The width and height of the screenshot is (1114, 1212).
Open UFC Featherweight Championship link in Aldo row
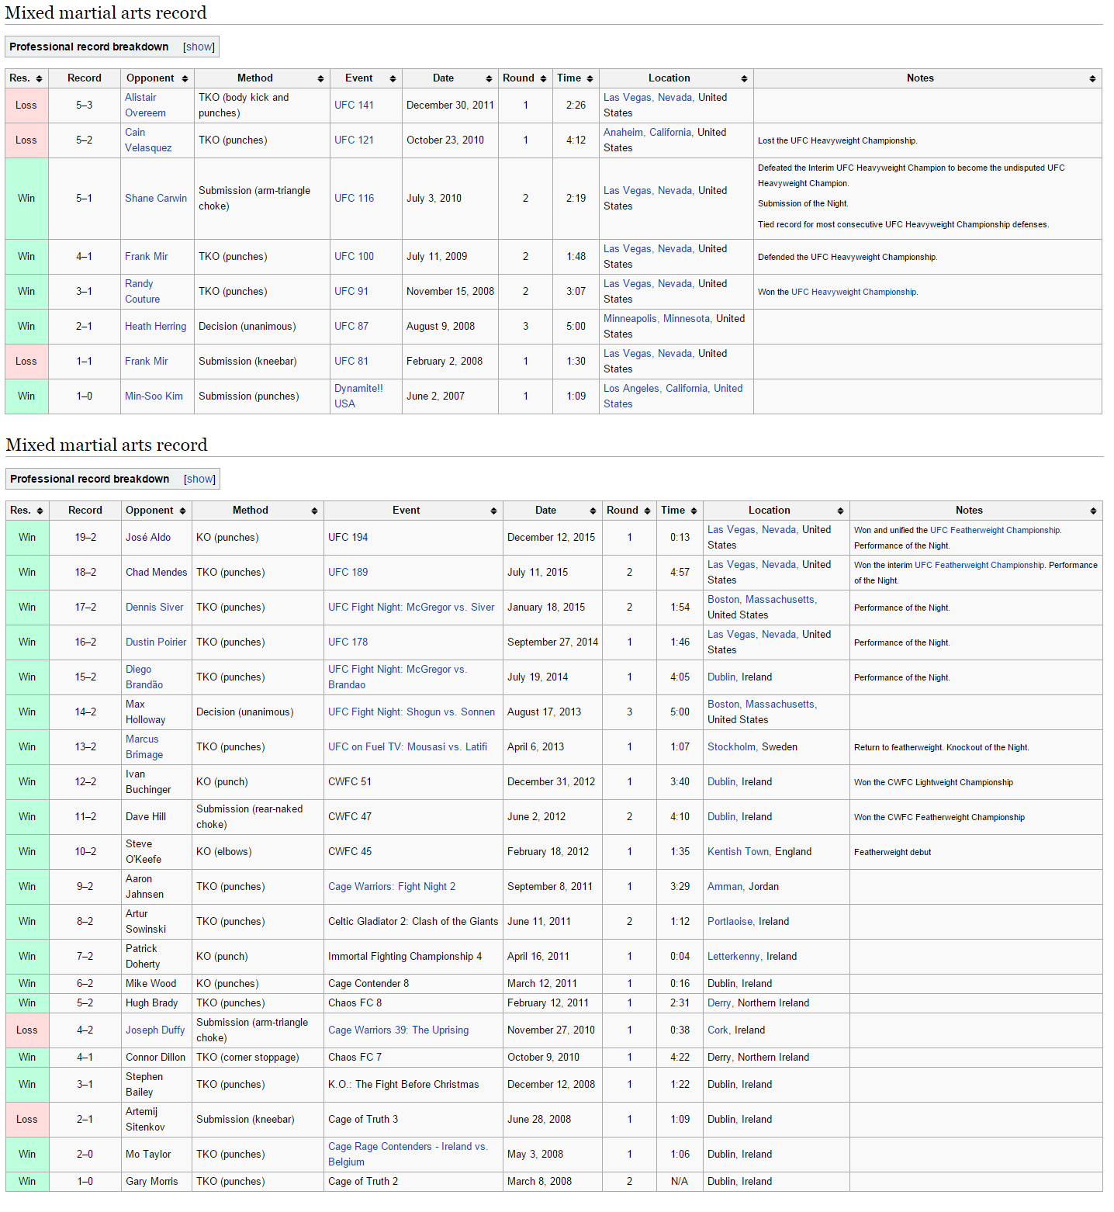coord(995,531)
